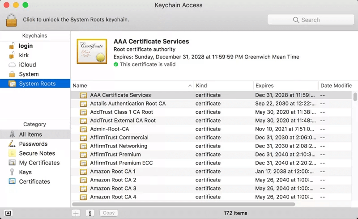Open the iCloud keychain
The image size is (358, 219).
coord(27,64)
